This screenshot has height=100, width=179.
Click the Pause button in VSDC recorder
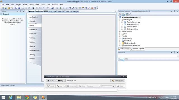51,81
